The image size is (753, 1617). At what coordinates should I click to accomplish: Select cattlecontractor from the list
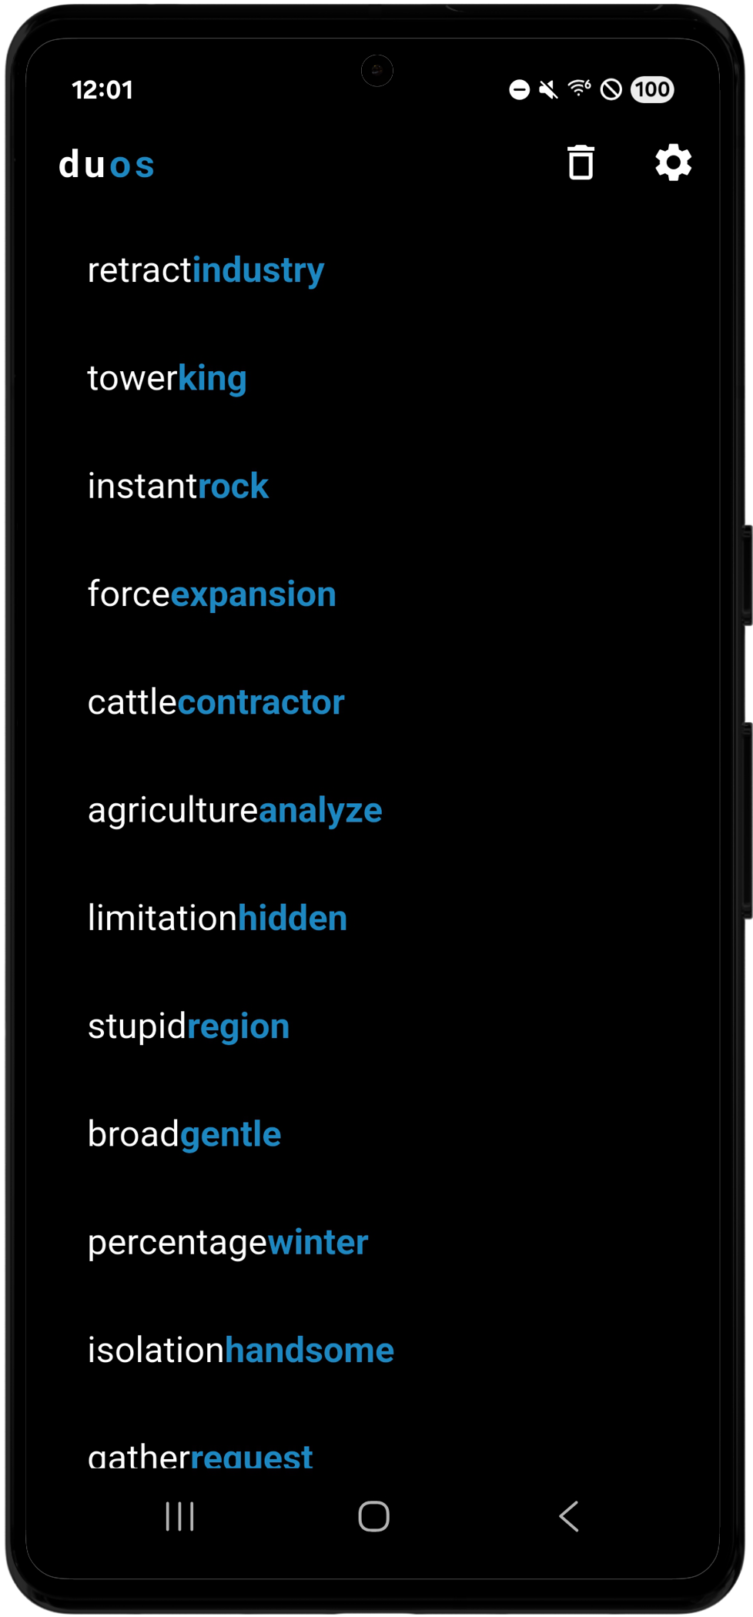pos(216,702)
